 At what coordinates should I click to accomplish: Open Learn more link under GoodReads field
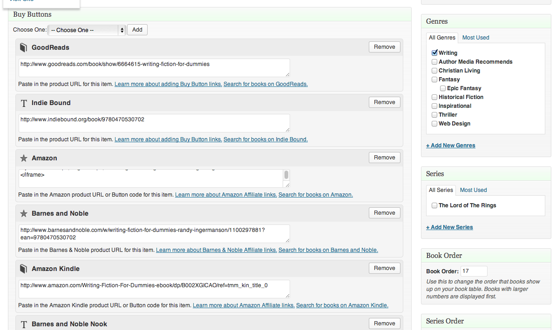coord(168,84)
